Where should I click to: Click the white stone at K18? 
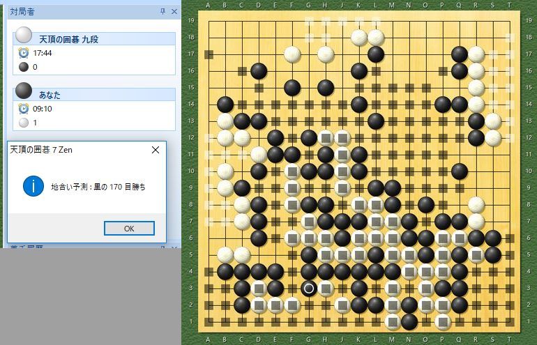pos(359,38)
